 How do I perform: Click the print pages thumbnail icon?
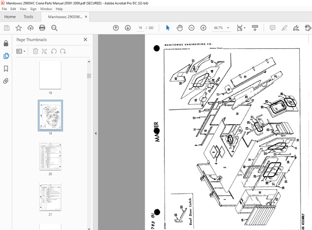coord(44,51)
